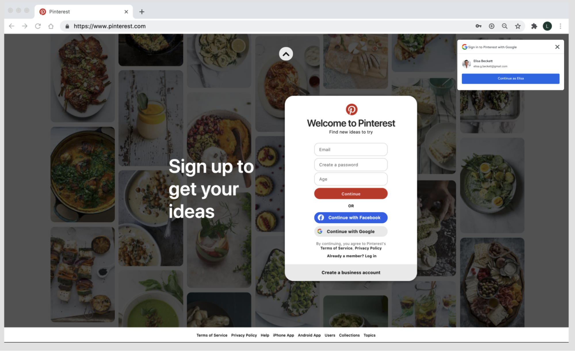Click the Pinterest logo icon
Screen dimensions: 575x351
click(351, 109)
